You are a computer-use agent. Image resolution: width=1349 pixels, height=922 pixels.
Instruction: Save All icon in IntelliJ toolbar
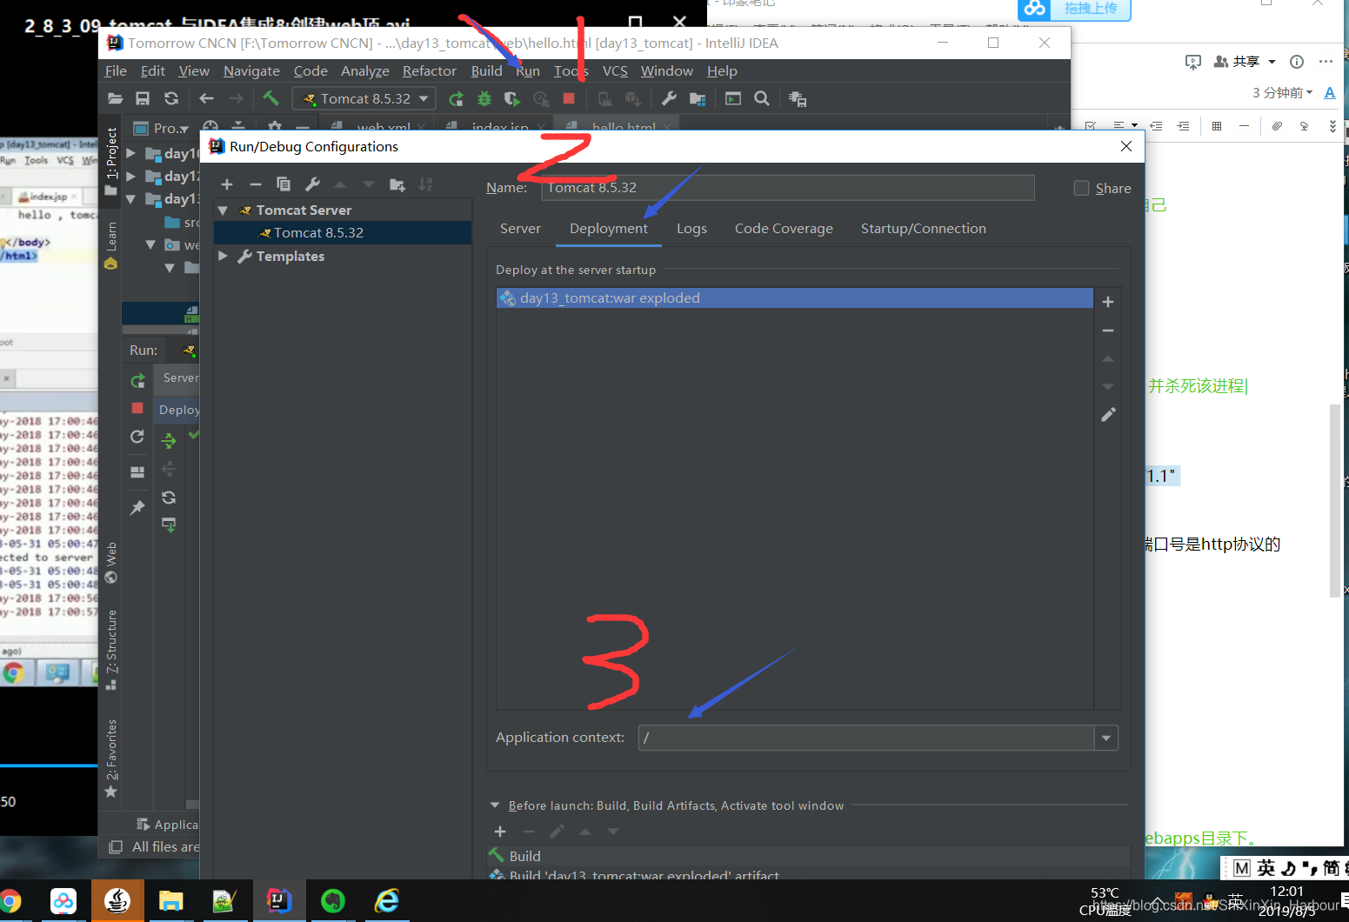pyautogui.click(x=143, y=98)
